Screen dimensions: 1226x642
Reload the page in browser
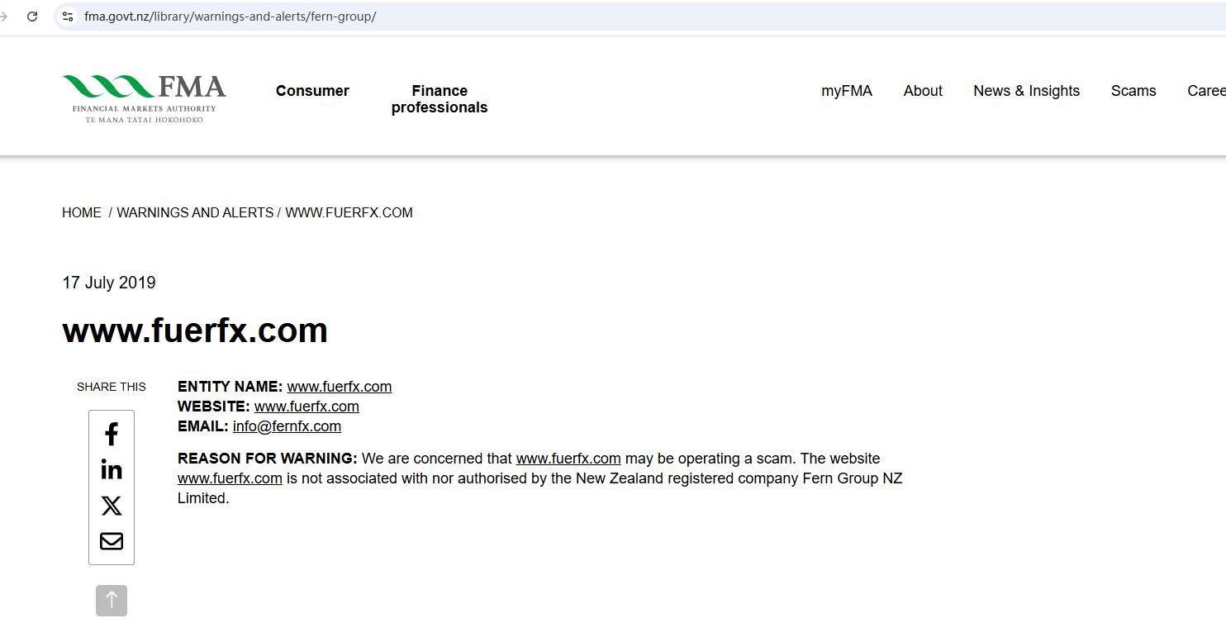pos(32,17)
